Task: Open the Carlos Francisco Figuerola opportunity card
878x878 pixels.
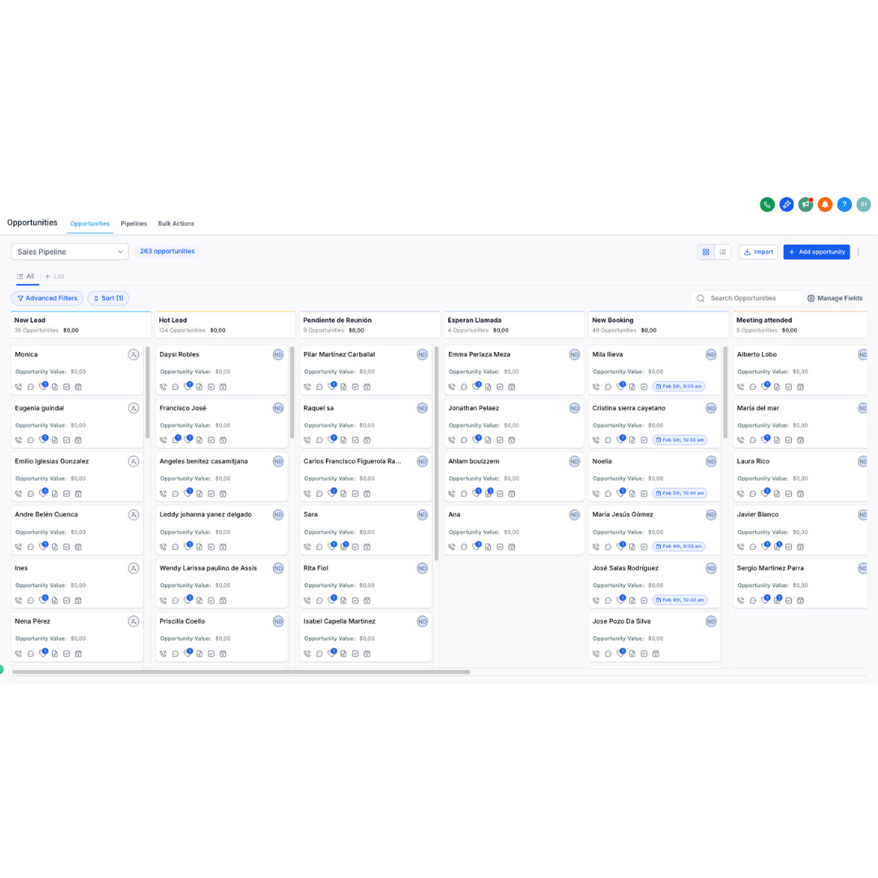Action: pyautogui.click(x=366, y=477)
